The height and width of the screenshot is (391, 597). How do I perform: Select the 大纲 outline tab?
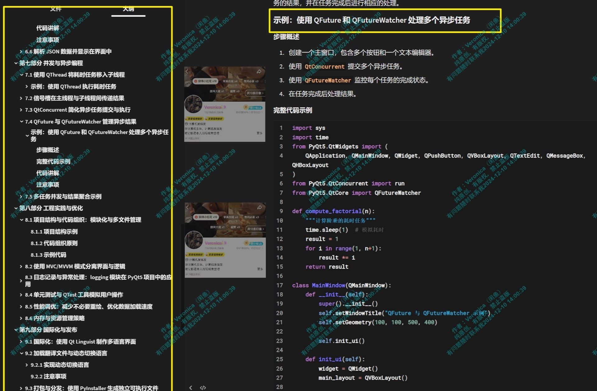[x=128, y=9]
